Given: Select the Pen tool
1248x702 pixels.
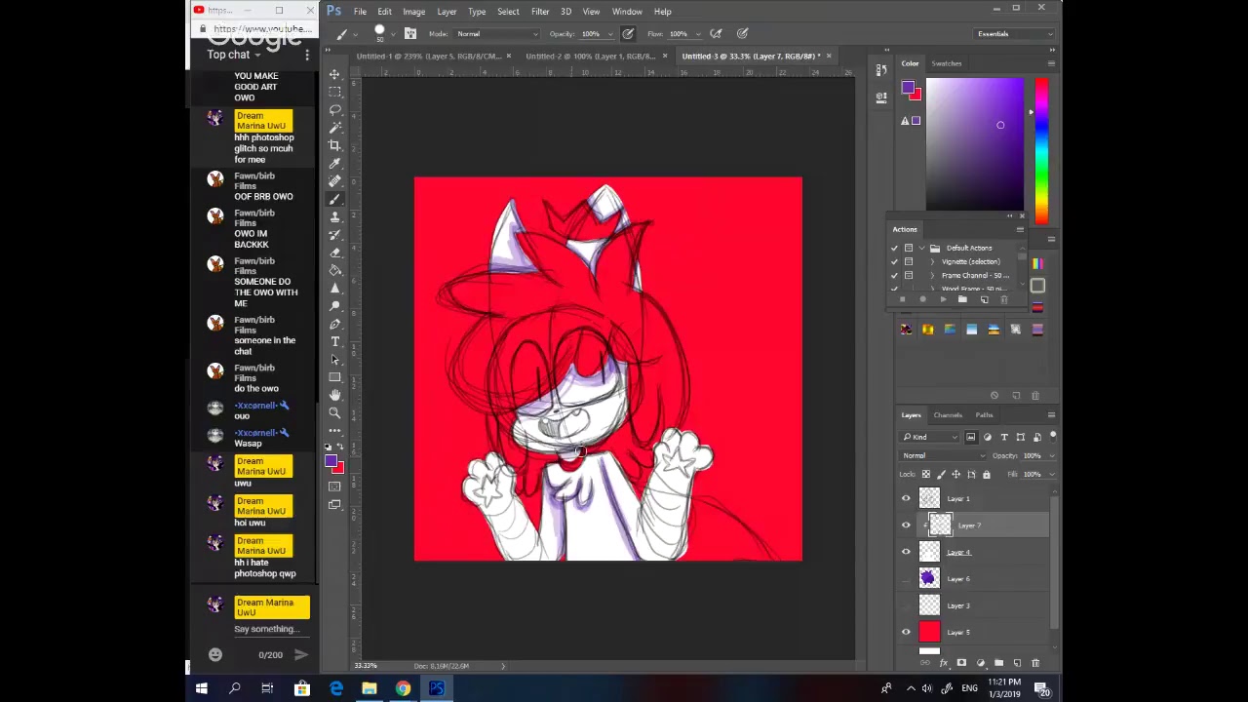Looking at the screenshot, I should pyautogui.click(x=334, y=324).
